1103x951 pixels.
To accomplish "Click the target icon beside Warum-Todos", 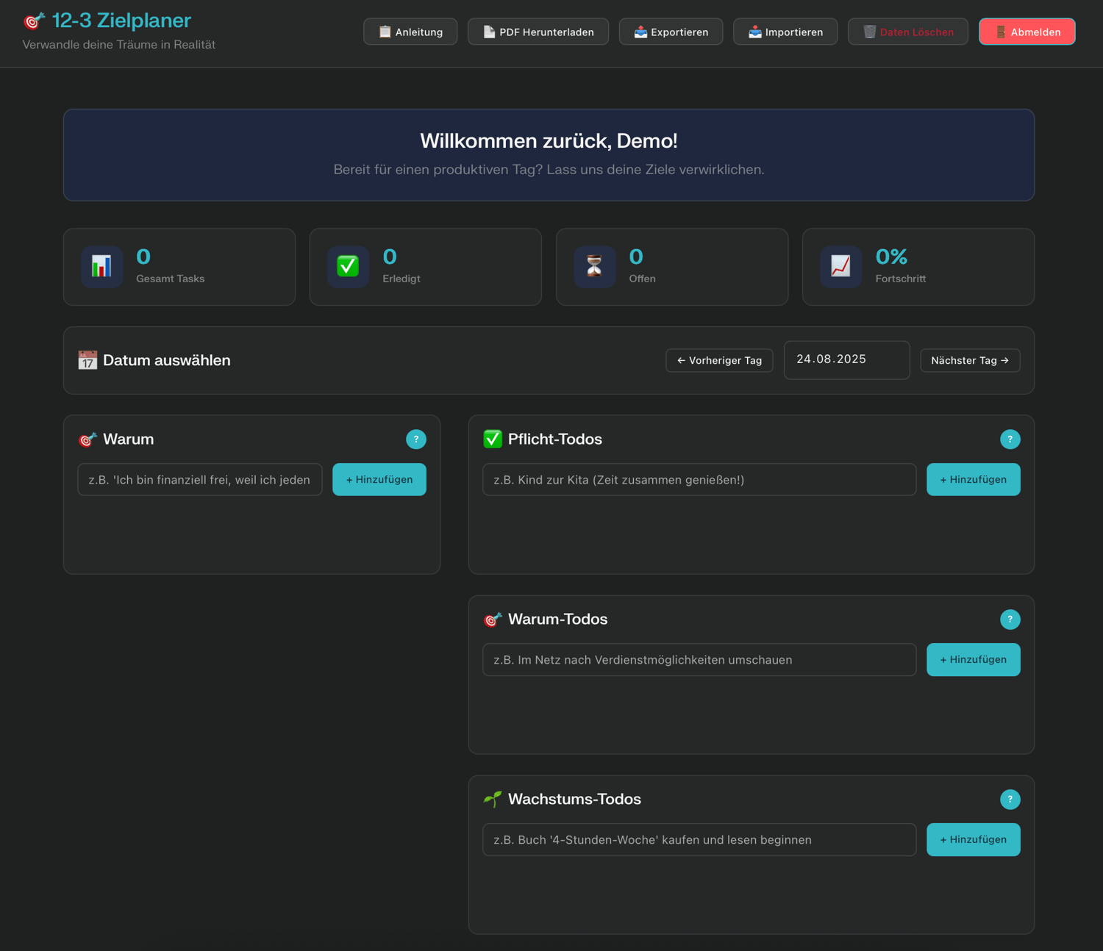I will (x=493, y=620).
